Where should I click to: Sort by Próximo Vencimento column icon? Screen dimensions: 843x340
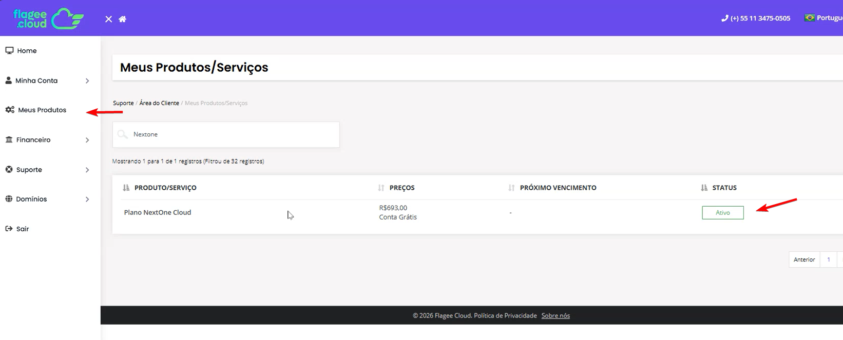click(x=511, y=188)
